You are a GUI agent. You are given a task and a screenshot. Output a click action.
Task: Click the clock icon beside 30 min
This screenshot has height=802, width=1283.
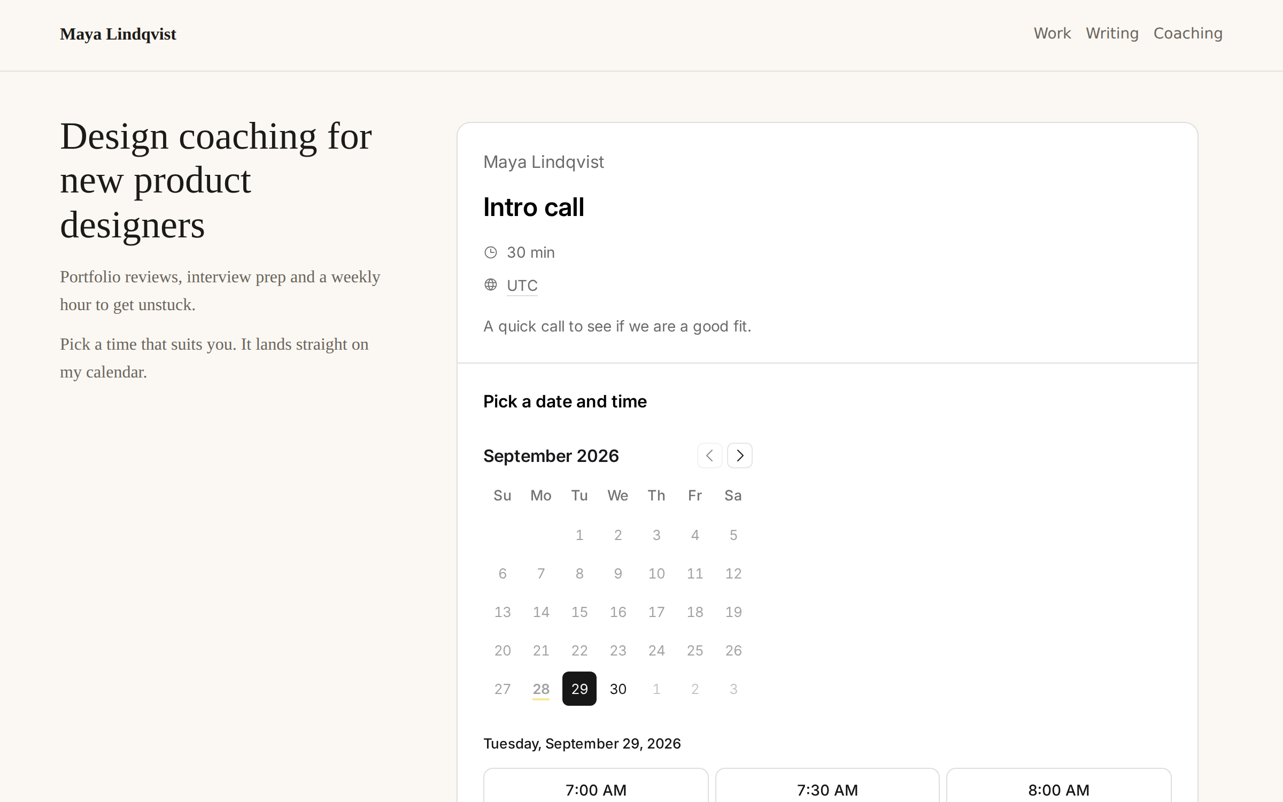pos(491,252)
